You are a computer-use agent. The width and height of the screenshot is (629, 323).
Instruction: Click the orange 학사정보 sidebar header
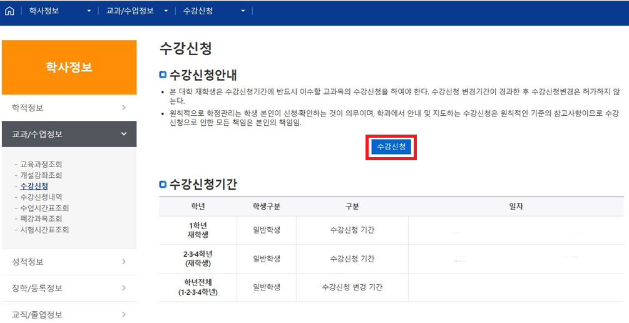tap(69, 68)
